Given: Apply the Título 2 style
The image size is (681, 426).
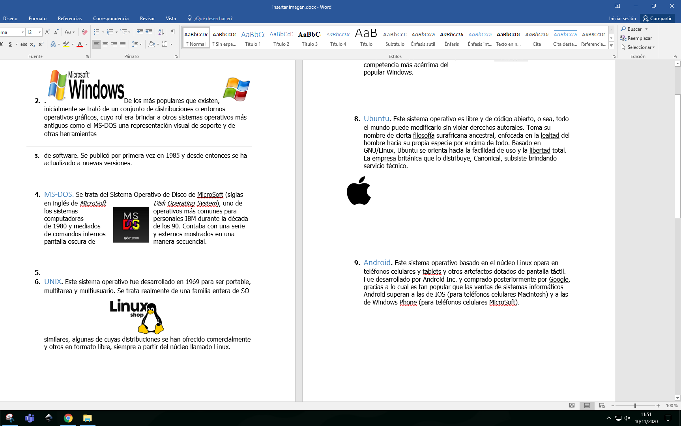Looking at the screenshot, I should (281, 38).
